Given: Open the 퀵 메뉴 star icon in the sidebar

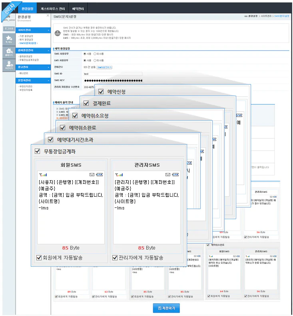Looking at the screenshot, I should (9, 39).
